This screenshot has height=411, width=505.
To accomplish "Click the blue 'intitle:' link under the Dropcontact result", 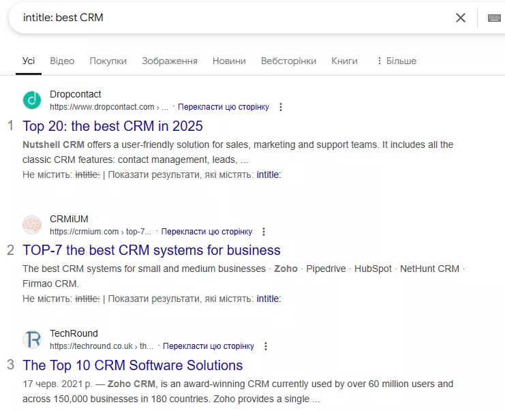I will point(269,174).
